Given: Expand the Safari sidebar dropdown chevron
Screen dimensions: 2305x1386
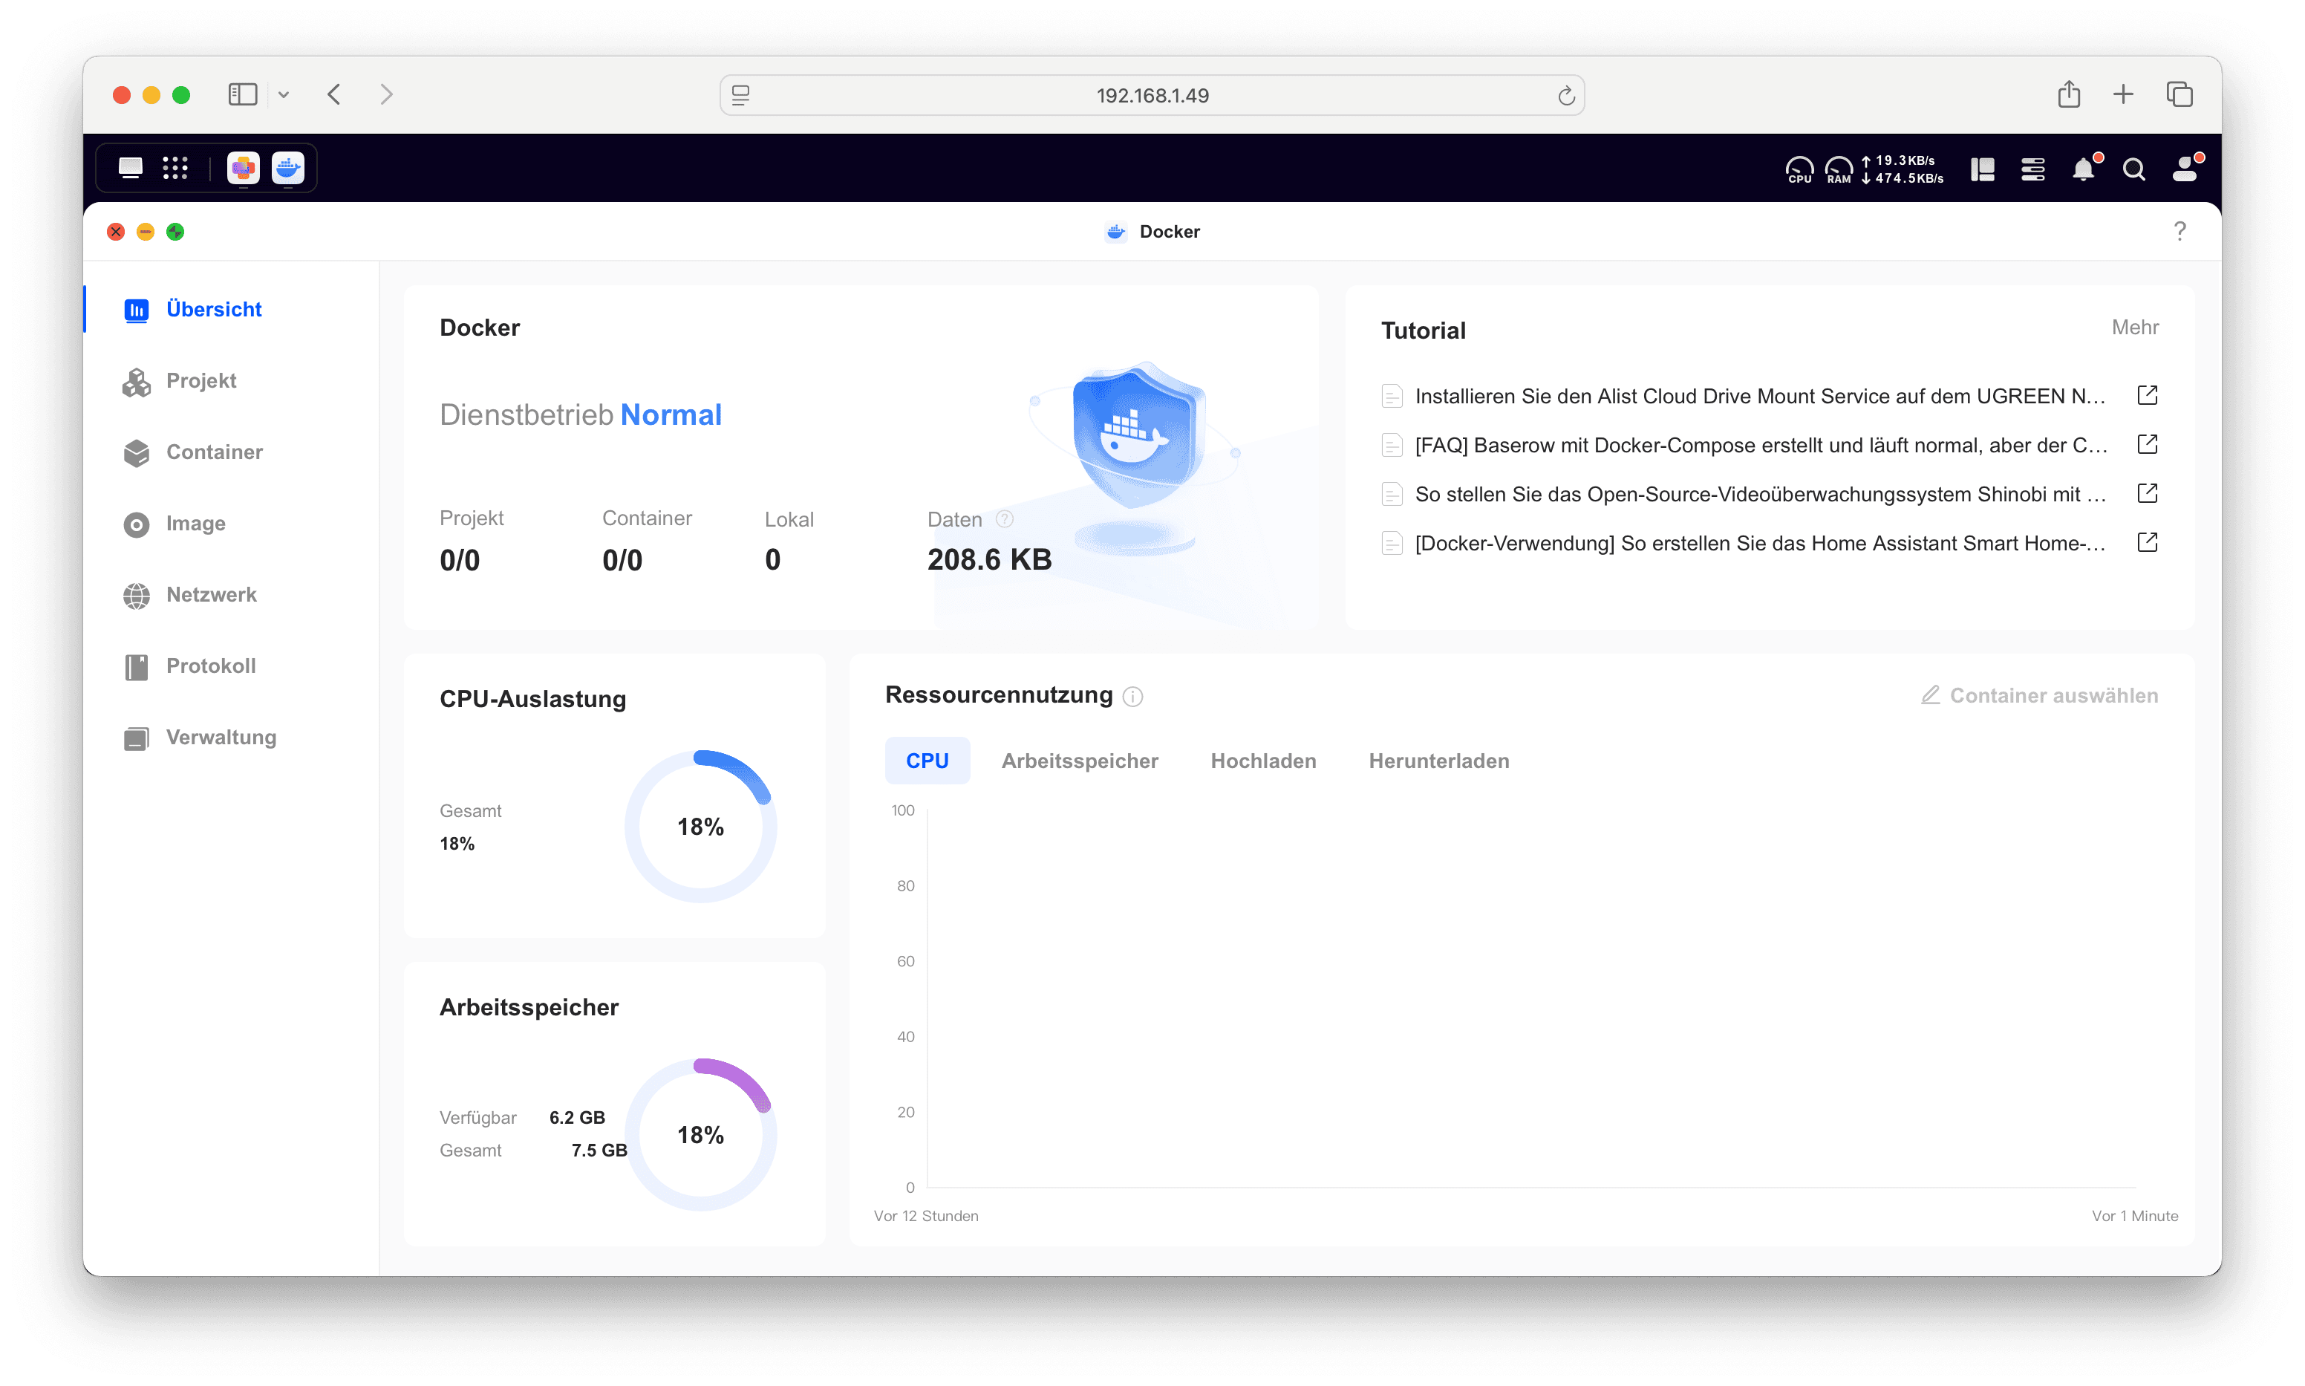Looking at the screenshot, I should (284, 95).
